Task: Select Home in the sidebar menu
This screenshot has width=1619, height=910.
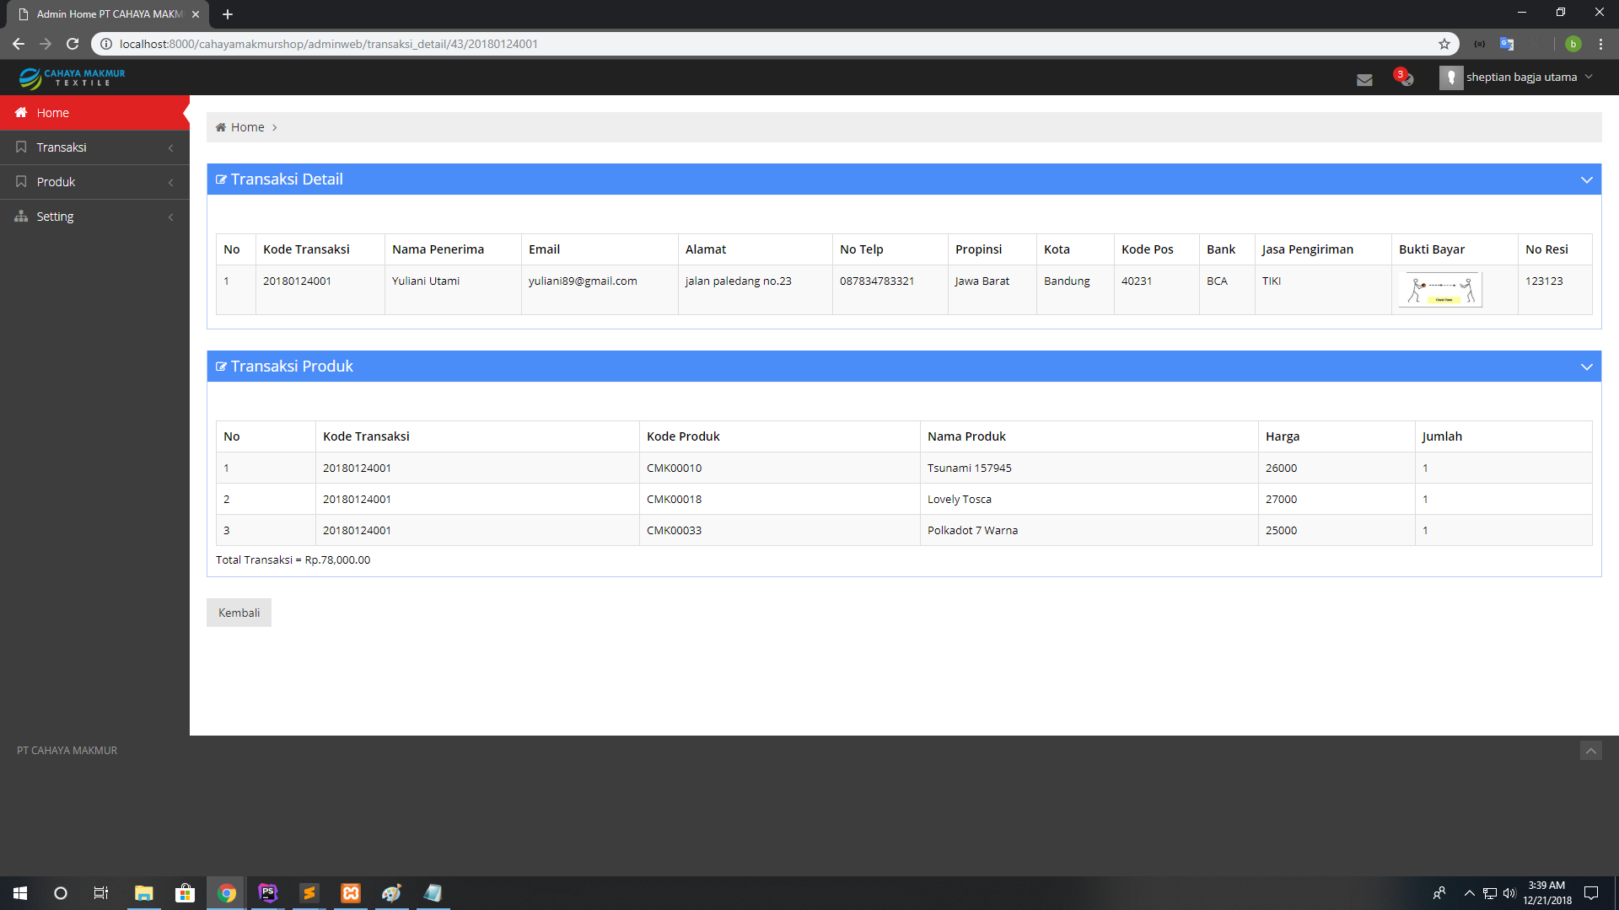Action: point(54,112)
